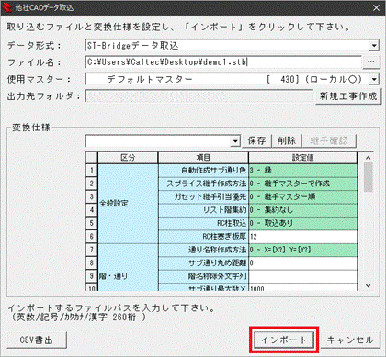Click the CSV書出 button

pyautogui.click(x=37, y=340)
